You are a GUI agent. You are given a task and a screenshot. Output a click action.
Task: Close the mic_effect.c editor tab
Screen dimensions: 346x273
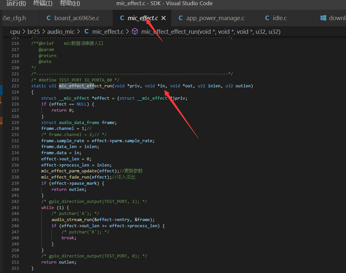point(164,18)
